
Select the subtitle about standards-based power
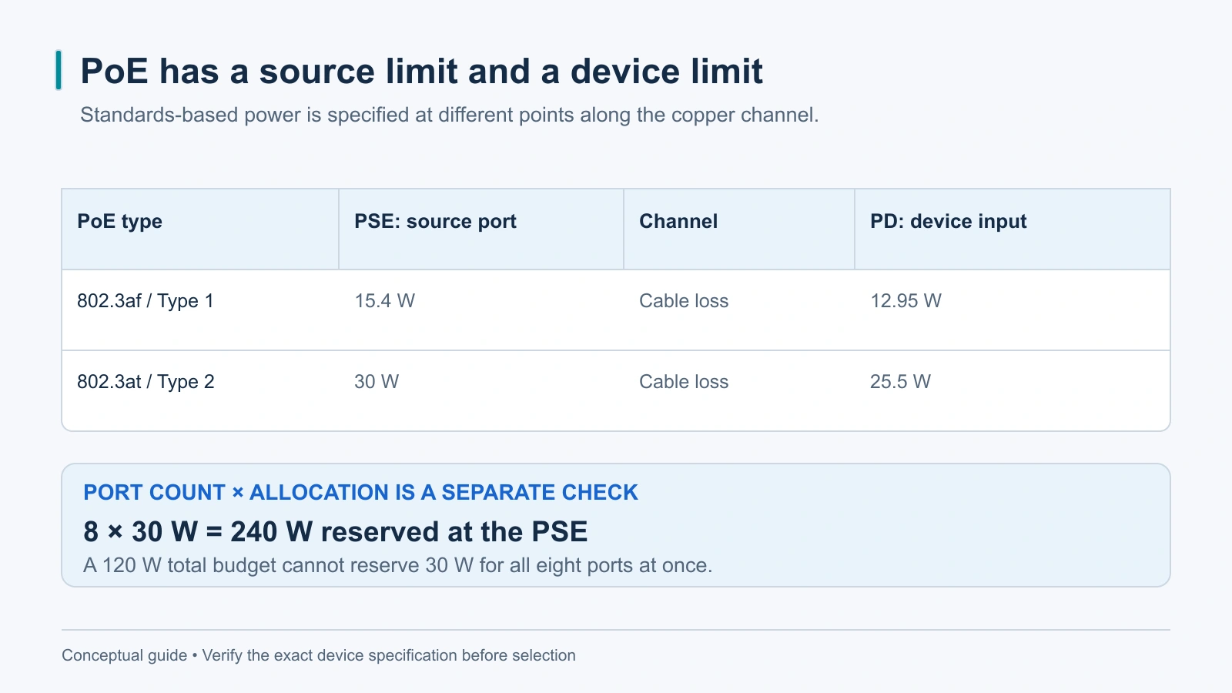pyautogui.click(x=449, y=115)
